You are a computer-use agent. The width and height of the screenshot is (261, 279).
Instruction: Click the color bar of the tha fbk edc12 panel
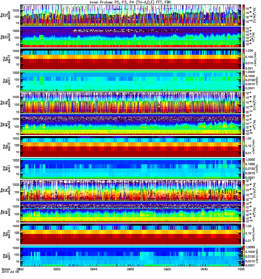[x=243, y=59]
